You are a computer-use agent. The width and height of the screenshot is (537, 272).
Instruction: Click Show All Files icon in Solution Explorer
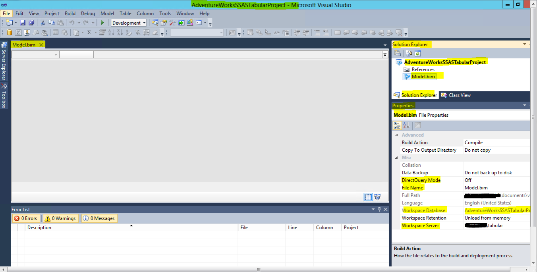tap(409, 54)
